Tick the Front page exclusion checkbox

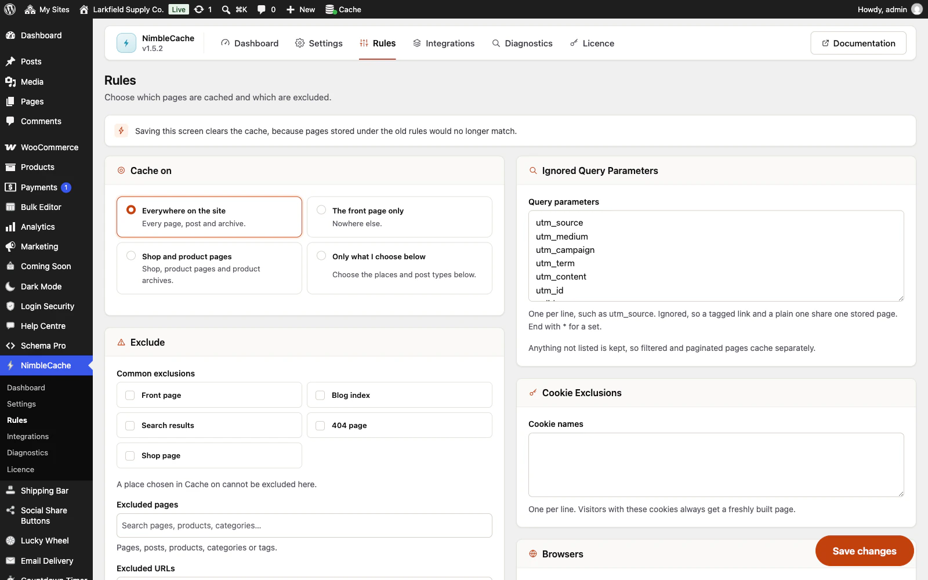click(130, 395)
